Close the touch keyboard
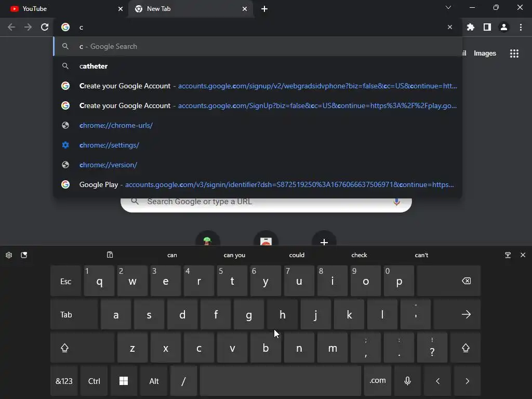This screenshot has width=532, height=399. coord(523,255)
